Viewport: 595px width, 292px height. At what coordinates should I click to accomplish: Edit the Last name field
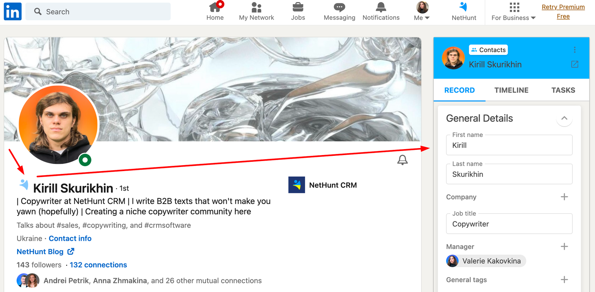point(509,174)
